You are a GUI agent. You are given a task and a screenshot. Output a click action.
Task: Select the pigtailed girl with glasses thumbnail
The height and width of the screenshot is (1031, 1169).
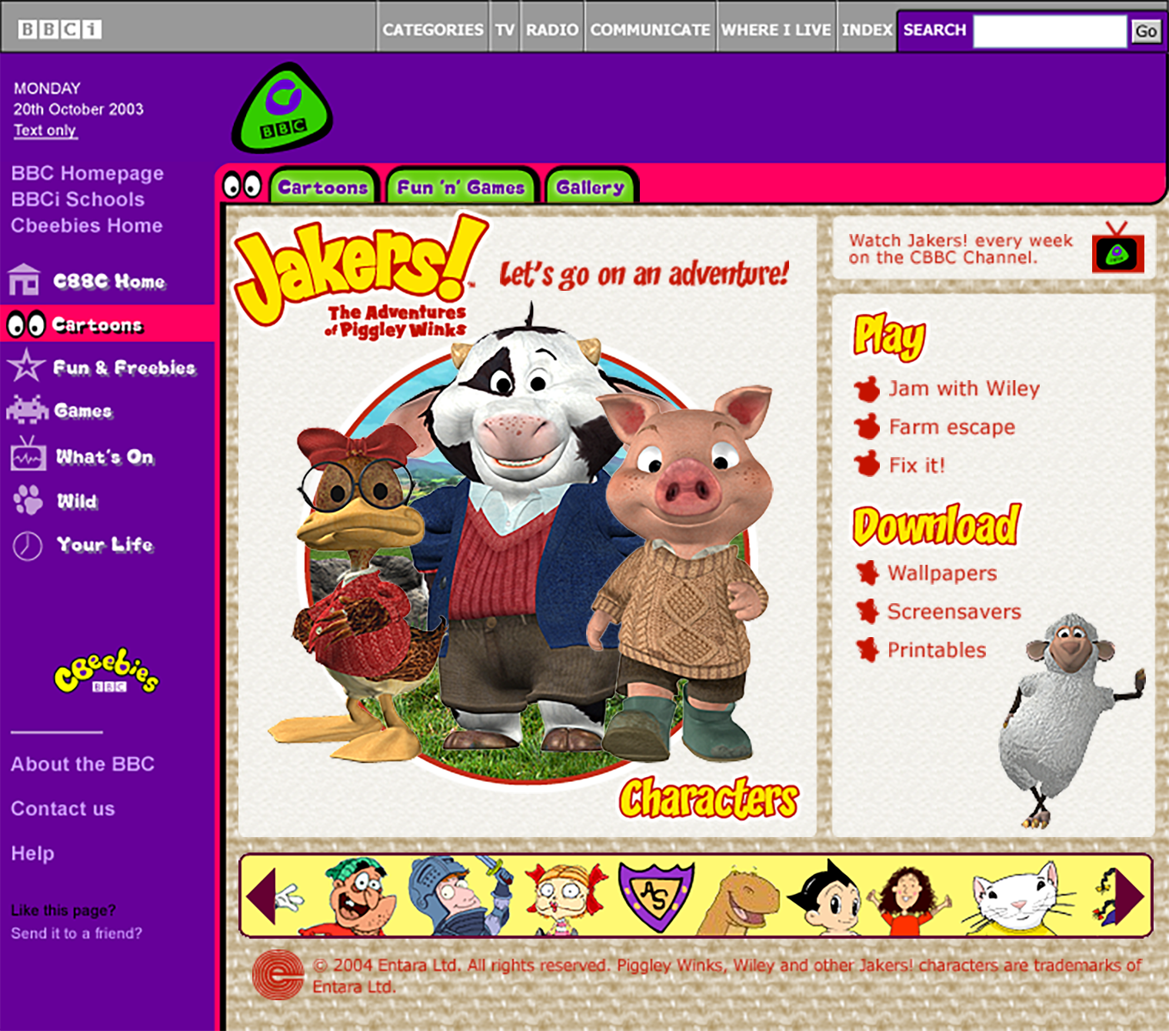tap(566, 898)
